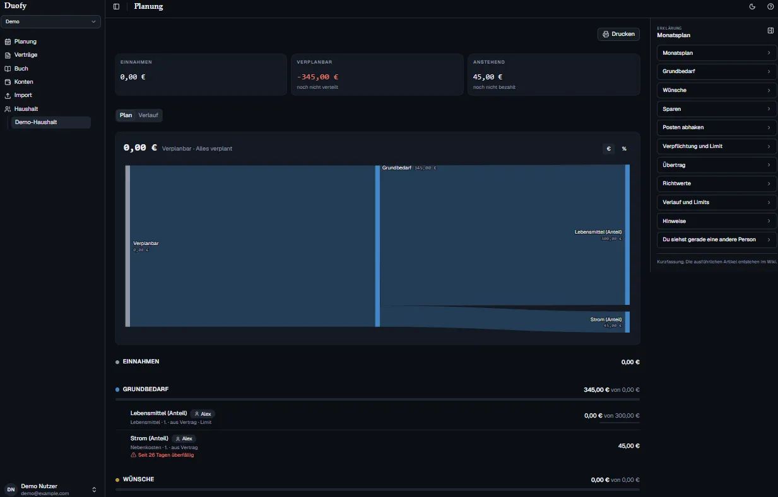
Task: Expand the Posten abhaken explanation entry
Action: tap(717, 128)
